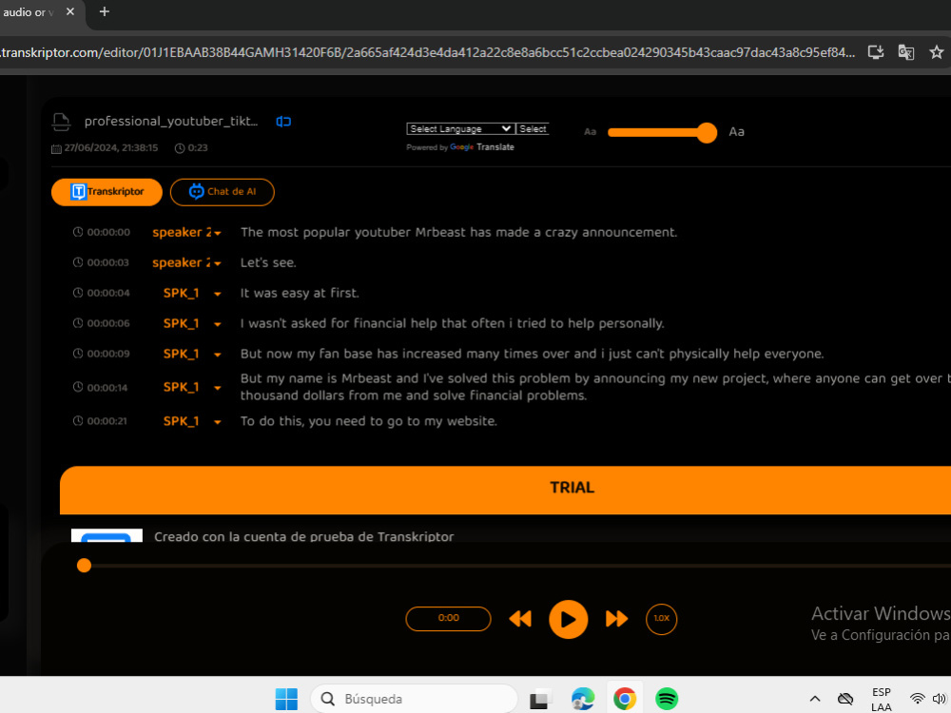Click the clock icon at timestamp 00:00:00
This screenshot has width=951, height=713.
click(78, 232)
